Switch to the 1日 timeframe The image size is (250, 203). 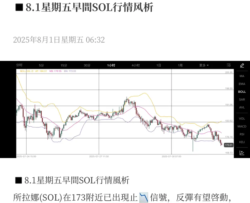pos(159,65)
